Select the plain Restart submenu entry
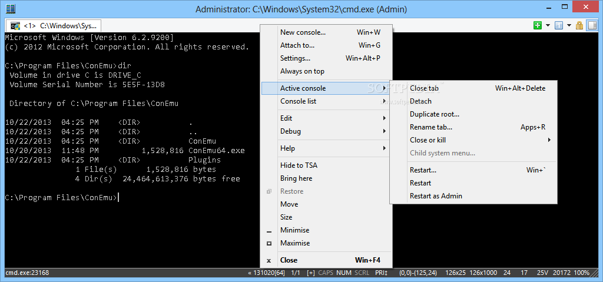This screenshot has height=282, width=603. (x=473, y=183)
